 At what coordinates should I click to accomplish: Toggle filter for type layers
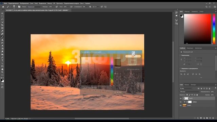pyautogui.click(x=204, y=88)
